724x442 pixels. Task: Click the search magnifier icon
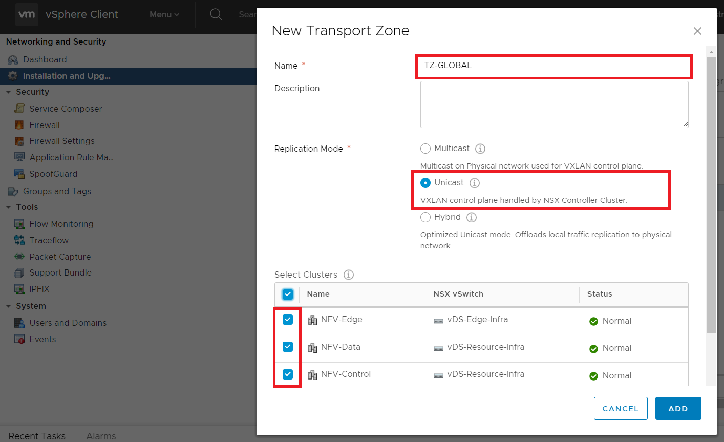pos(216,14)
